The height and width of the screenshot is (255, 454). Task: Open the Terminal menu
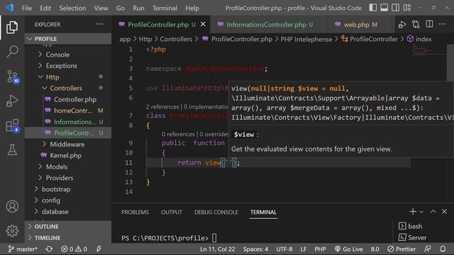point(165,8)
